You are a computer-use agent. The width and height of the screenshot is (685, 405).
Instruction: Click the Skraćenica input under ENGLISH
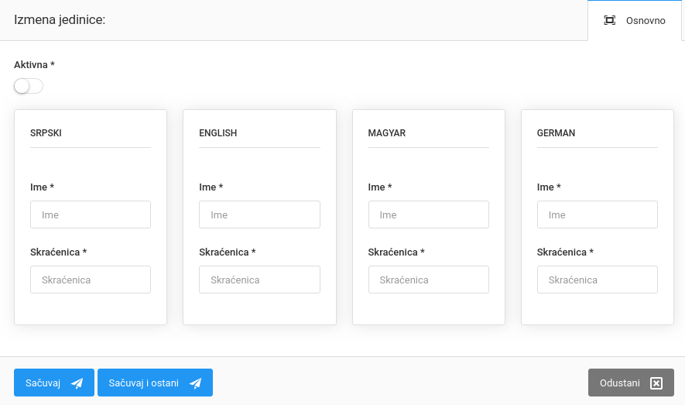(259, 280)
